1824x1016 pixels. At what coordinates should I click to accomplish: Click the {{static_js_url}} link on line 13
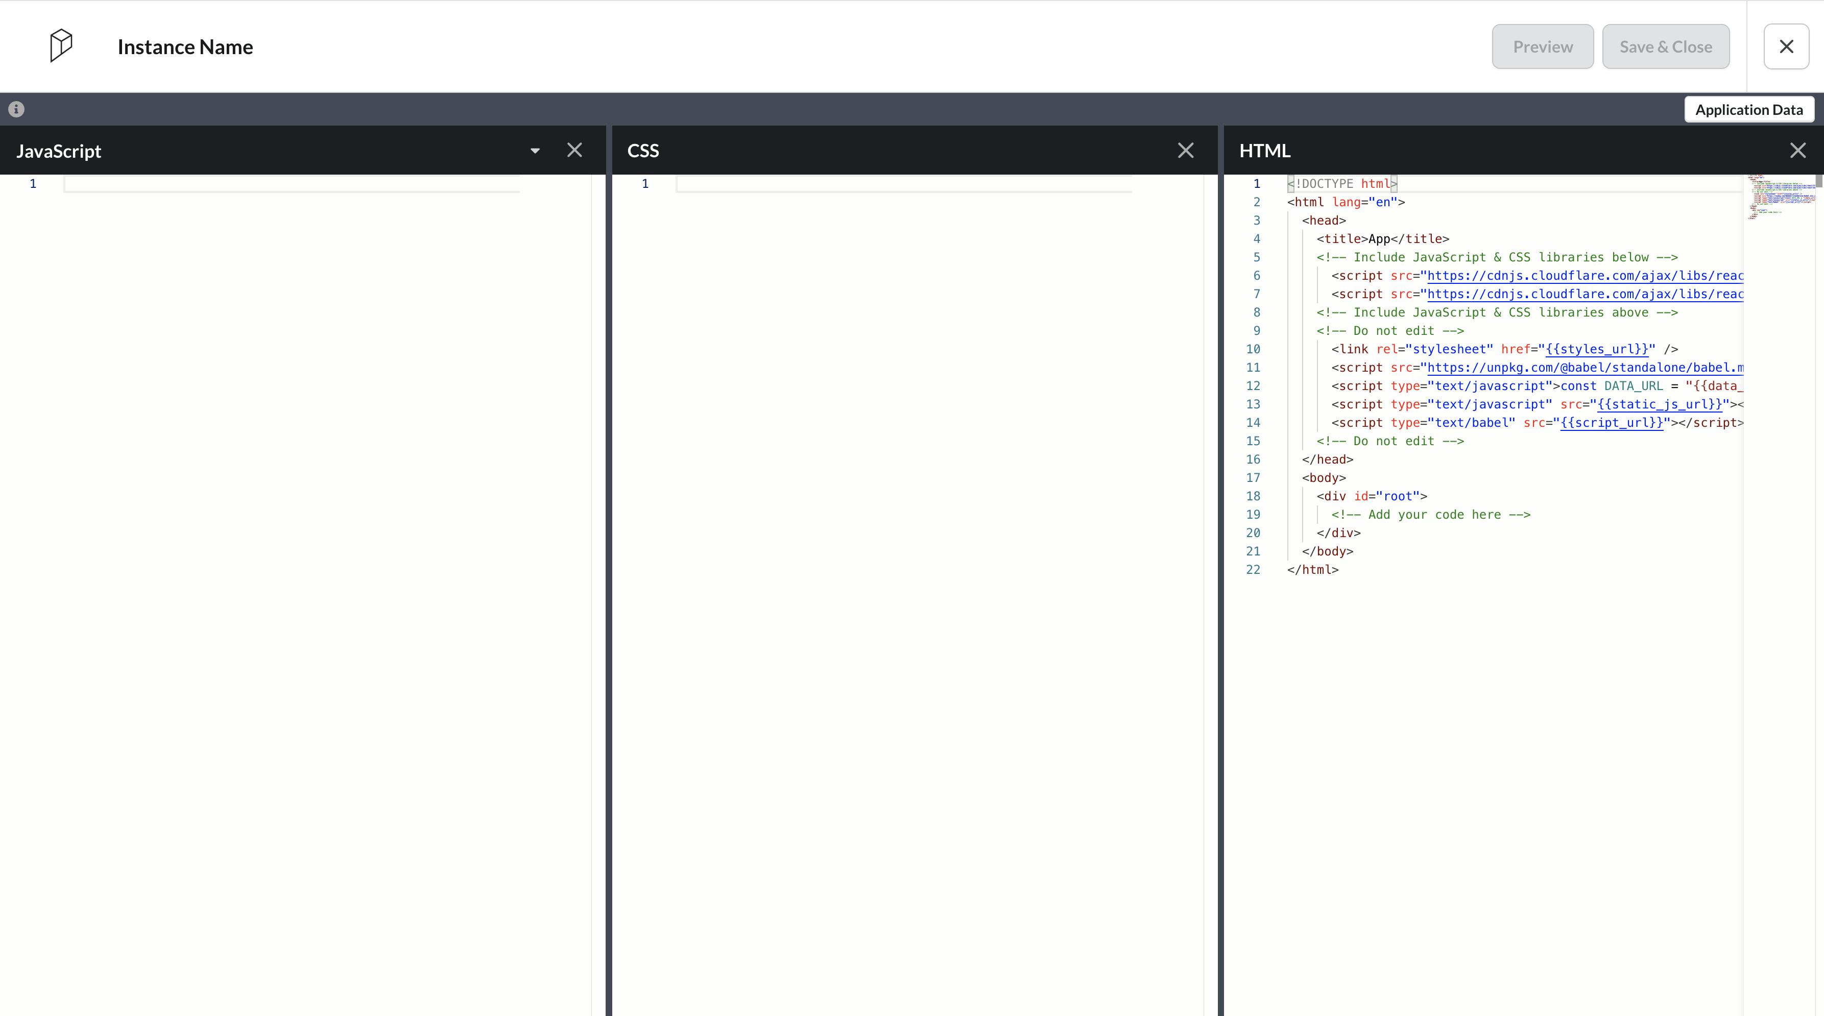[1659, 404]
